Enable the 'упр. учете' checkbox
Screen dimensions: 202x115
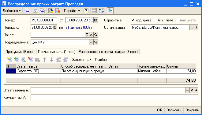(133, 20)
